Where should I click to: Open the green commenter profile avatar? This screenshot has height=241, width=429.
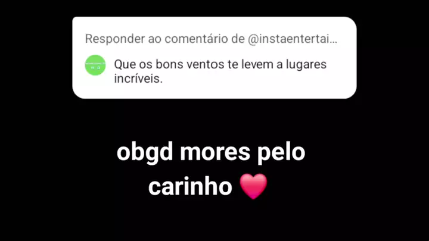pos(95,65)
